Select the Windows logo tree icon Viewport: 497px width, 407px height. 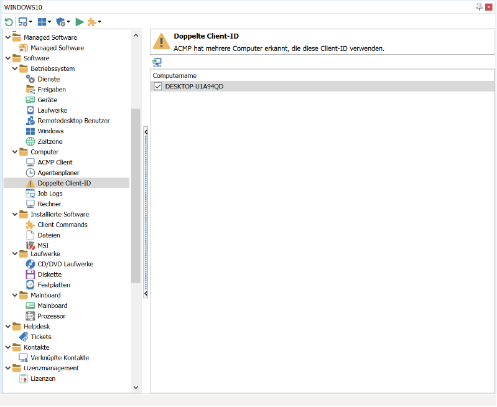[x=30, y=131]
